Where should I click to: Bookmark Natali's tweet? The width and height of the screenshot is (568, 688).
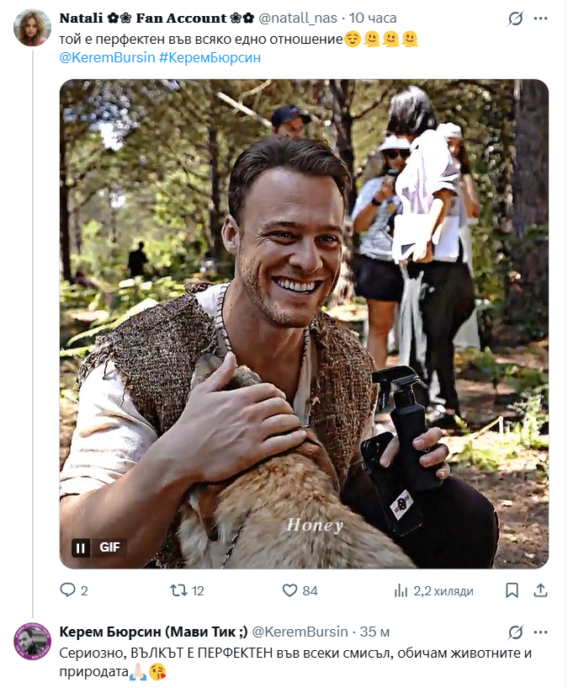tap(512, 590)
